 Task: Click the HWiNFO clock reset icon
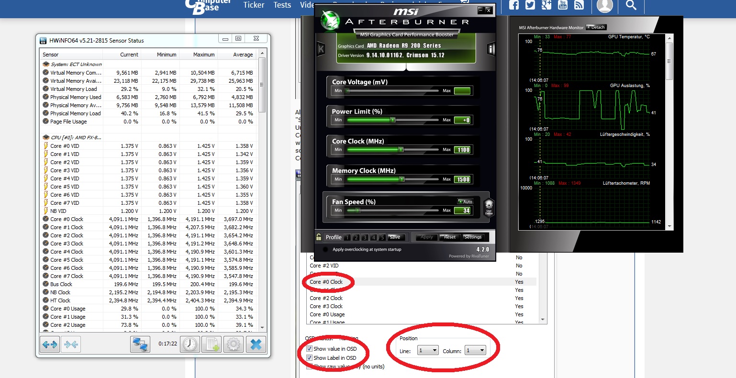click(190, 344)
